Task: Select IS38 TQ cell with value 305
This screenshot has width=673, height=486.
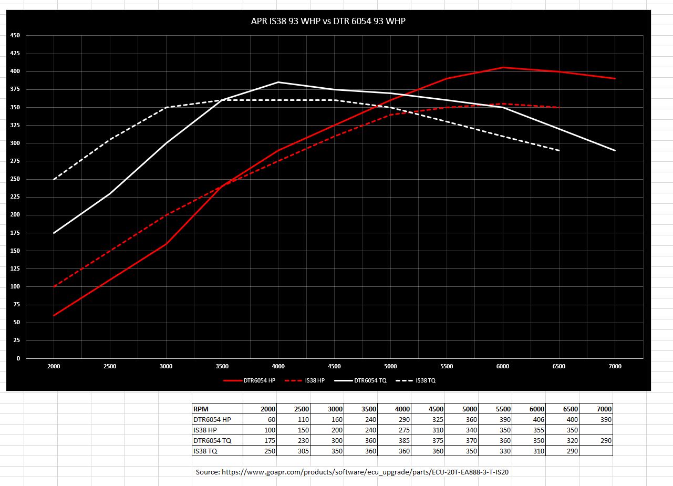Action: click(294, 451)
